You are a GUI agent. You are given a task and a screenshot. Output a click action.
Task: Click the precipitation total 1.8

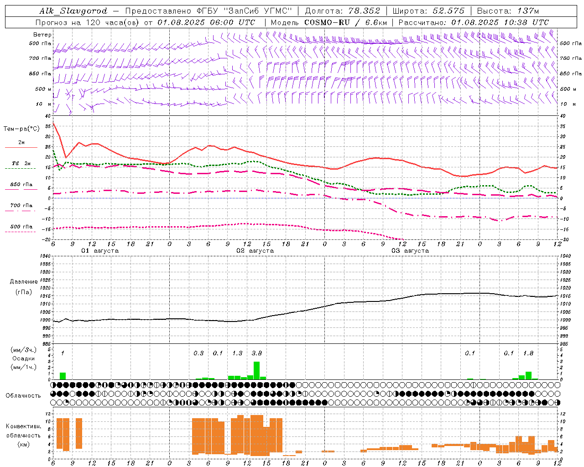point(528,353)
